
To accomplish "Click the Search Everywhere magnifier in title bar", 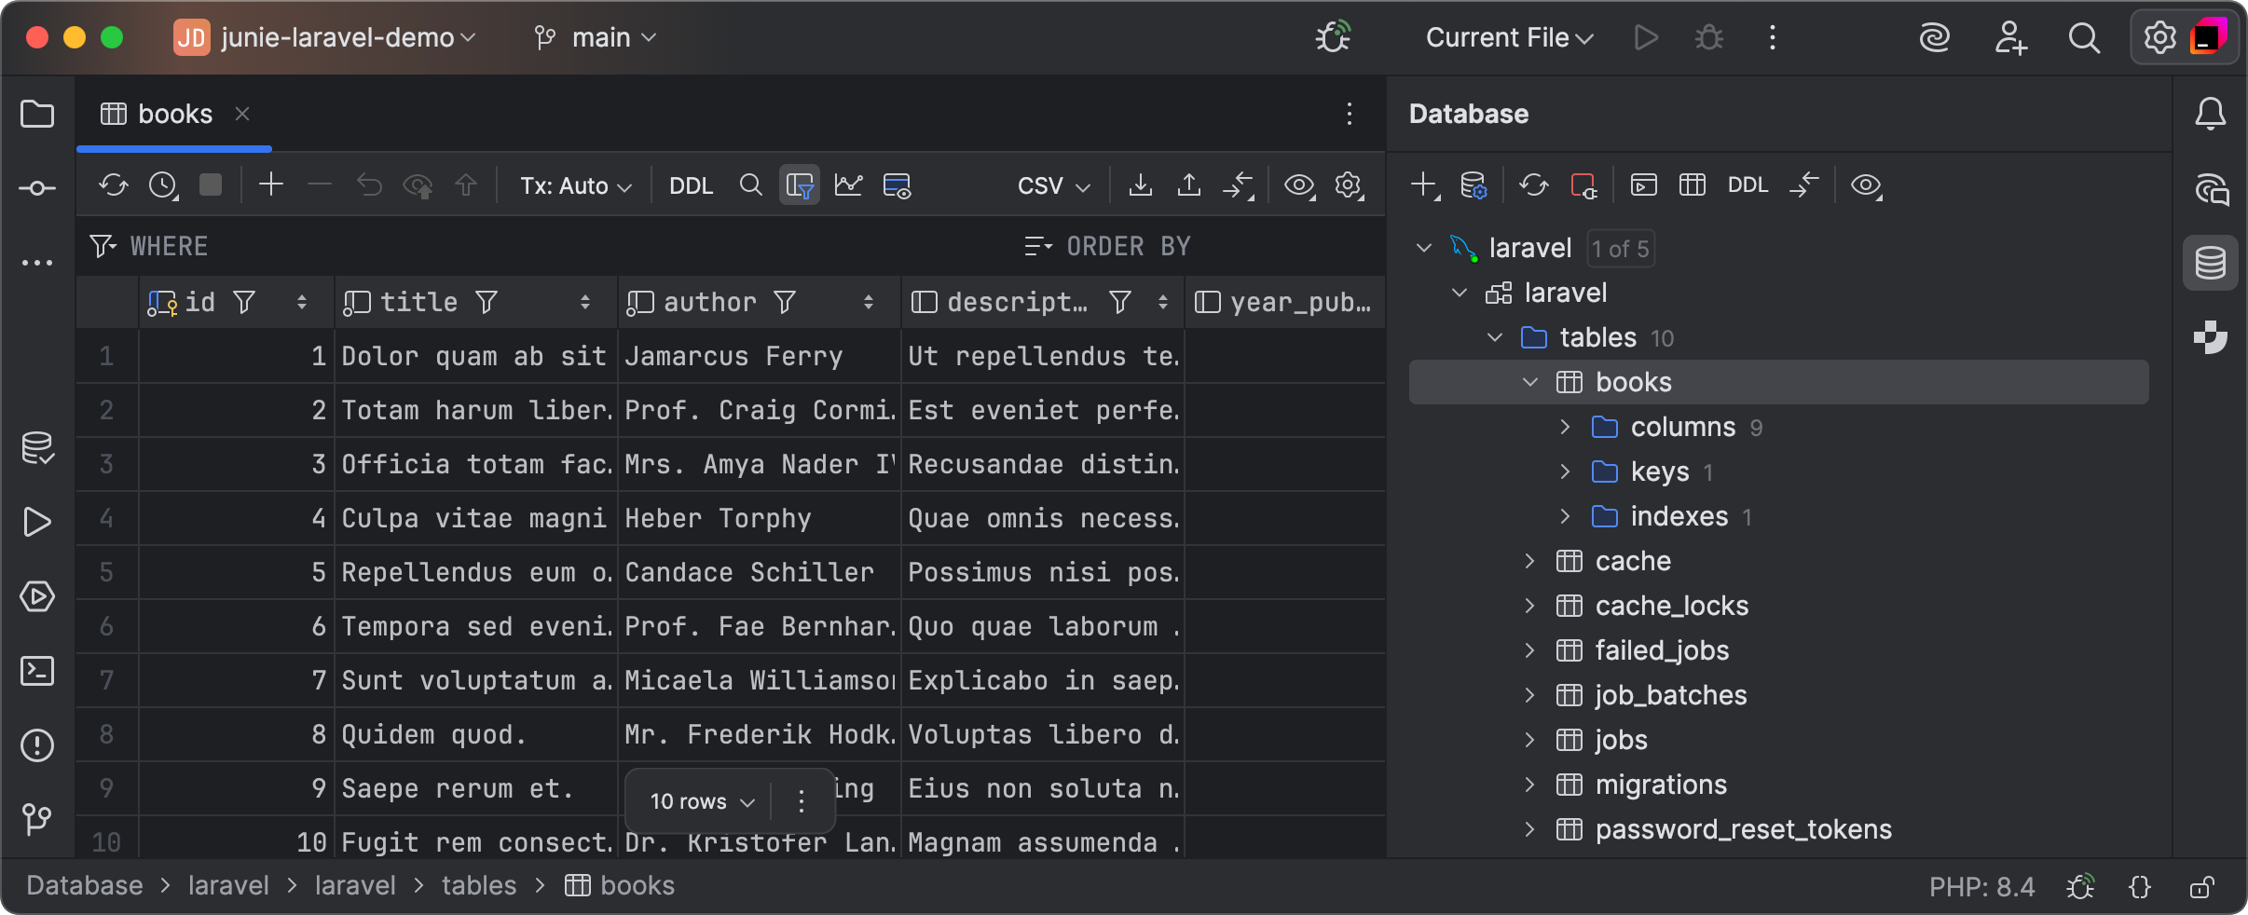I will 2084,38.
